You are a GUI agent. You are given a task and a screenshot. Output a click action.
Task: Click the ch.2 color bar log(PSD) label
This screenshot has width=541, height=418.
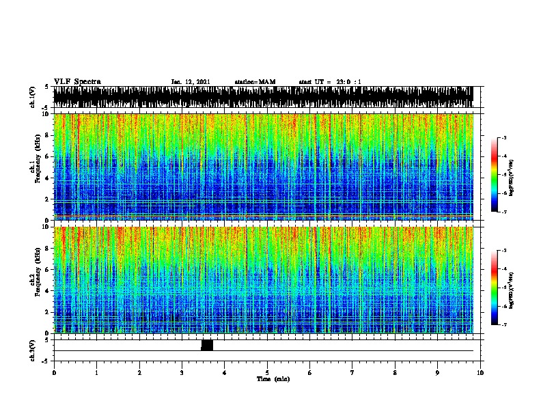point(512,290)
